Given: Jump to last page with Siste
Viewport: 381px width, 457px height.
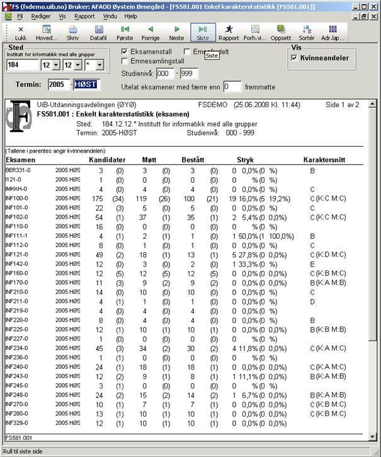Looking at the screenshot, I should 203,33.
